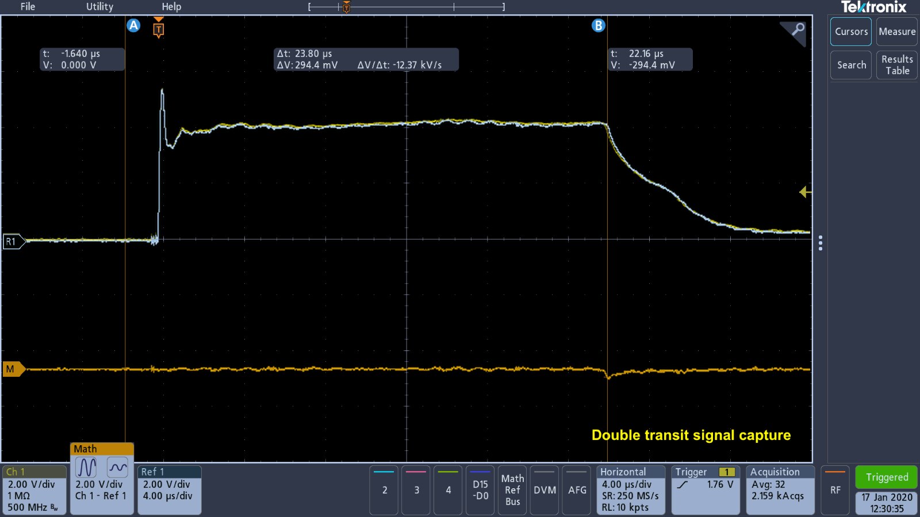Open the Utility menu
Screen dimensions: 920x517
point(99,7)
